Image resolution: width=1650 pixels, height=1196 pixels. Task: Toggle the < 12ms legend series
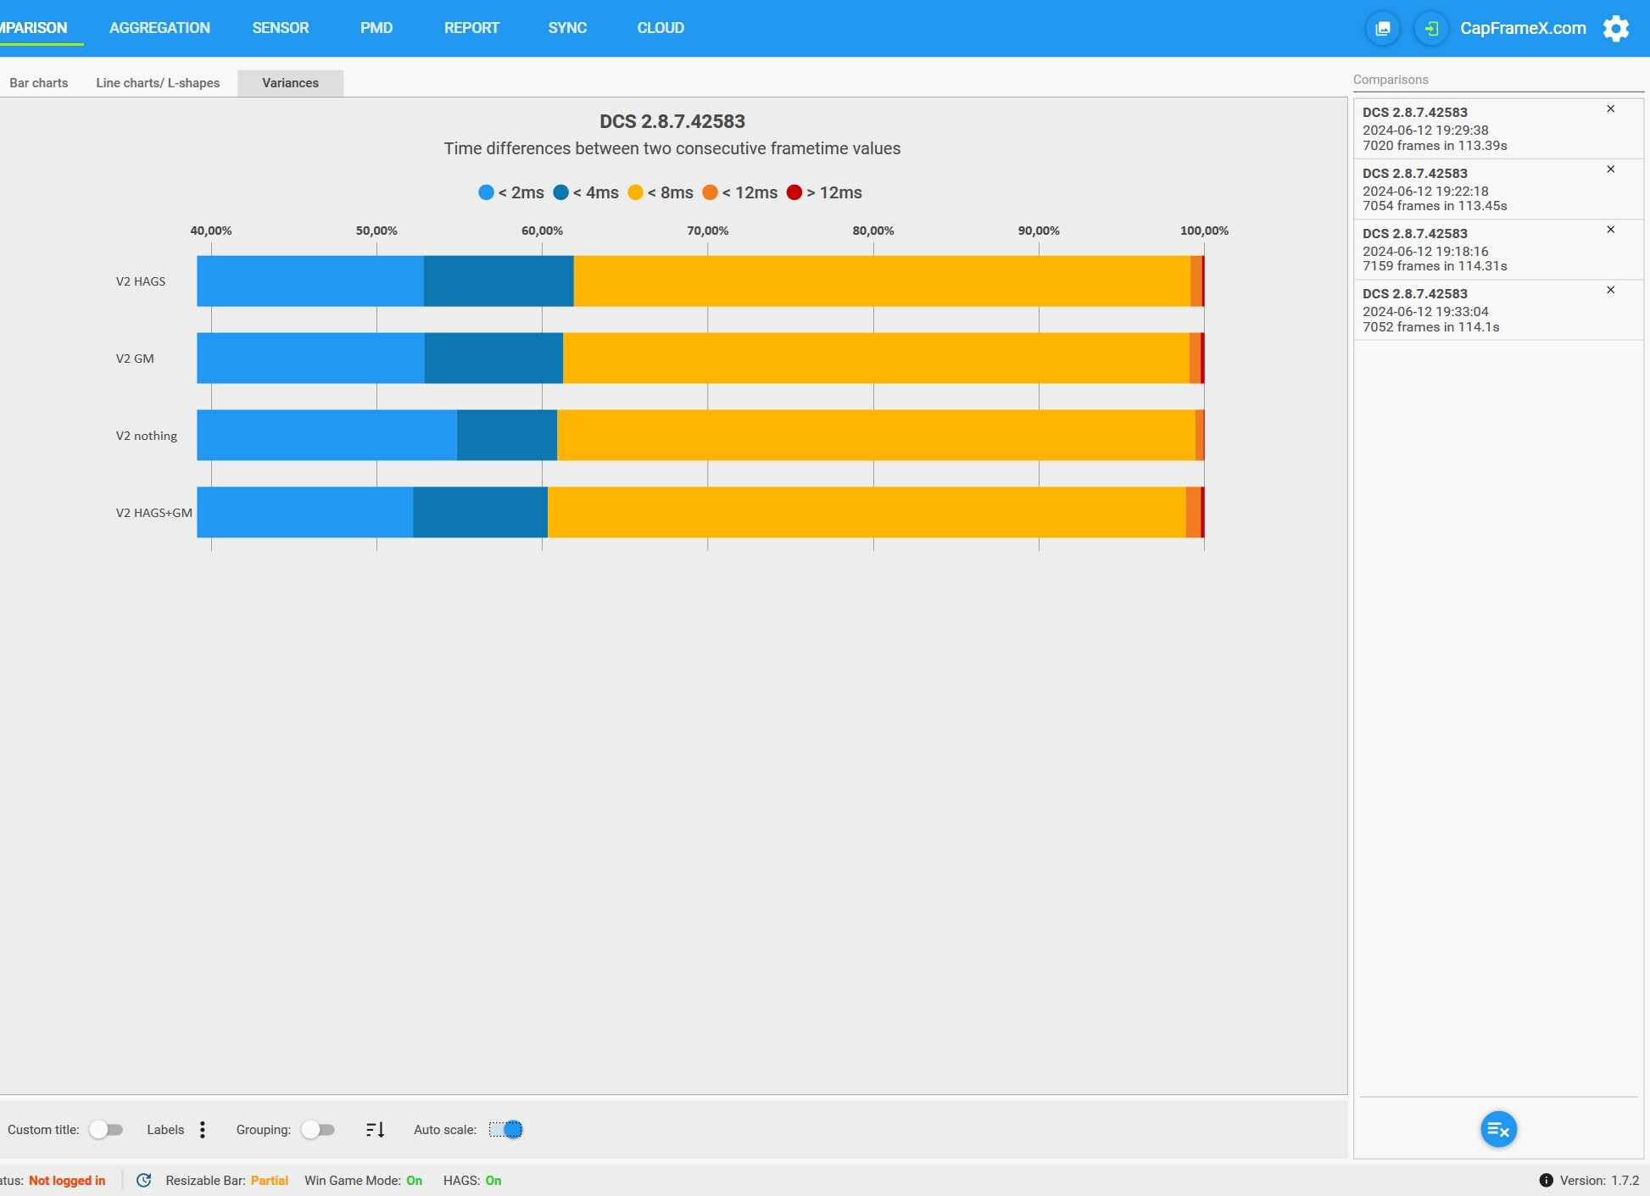tap(740, 192)
